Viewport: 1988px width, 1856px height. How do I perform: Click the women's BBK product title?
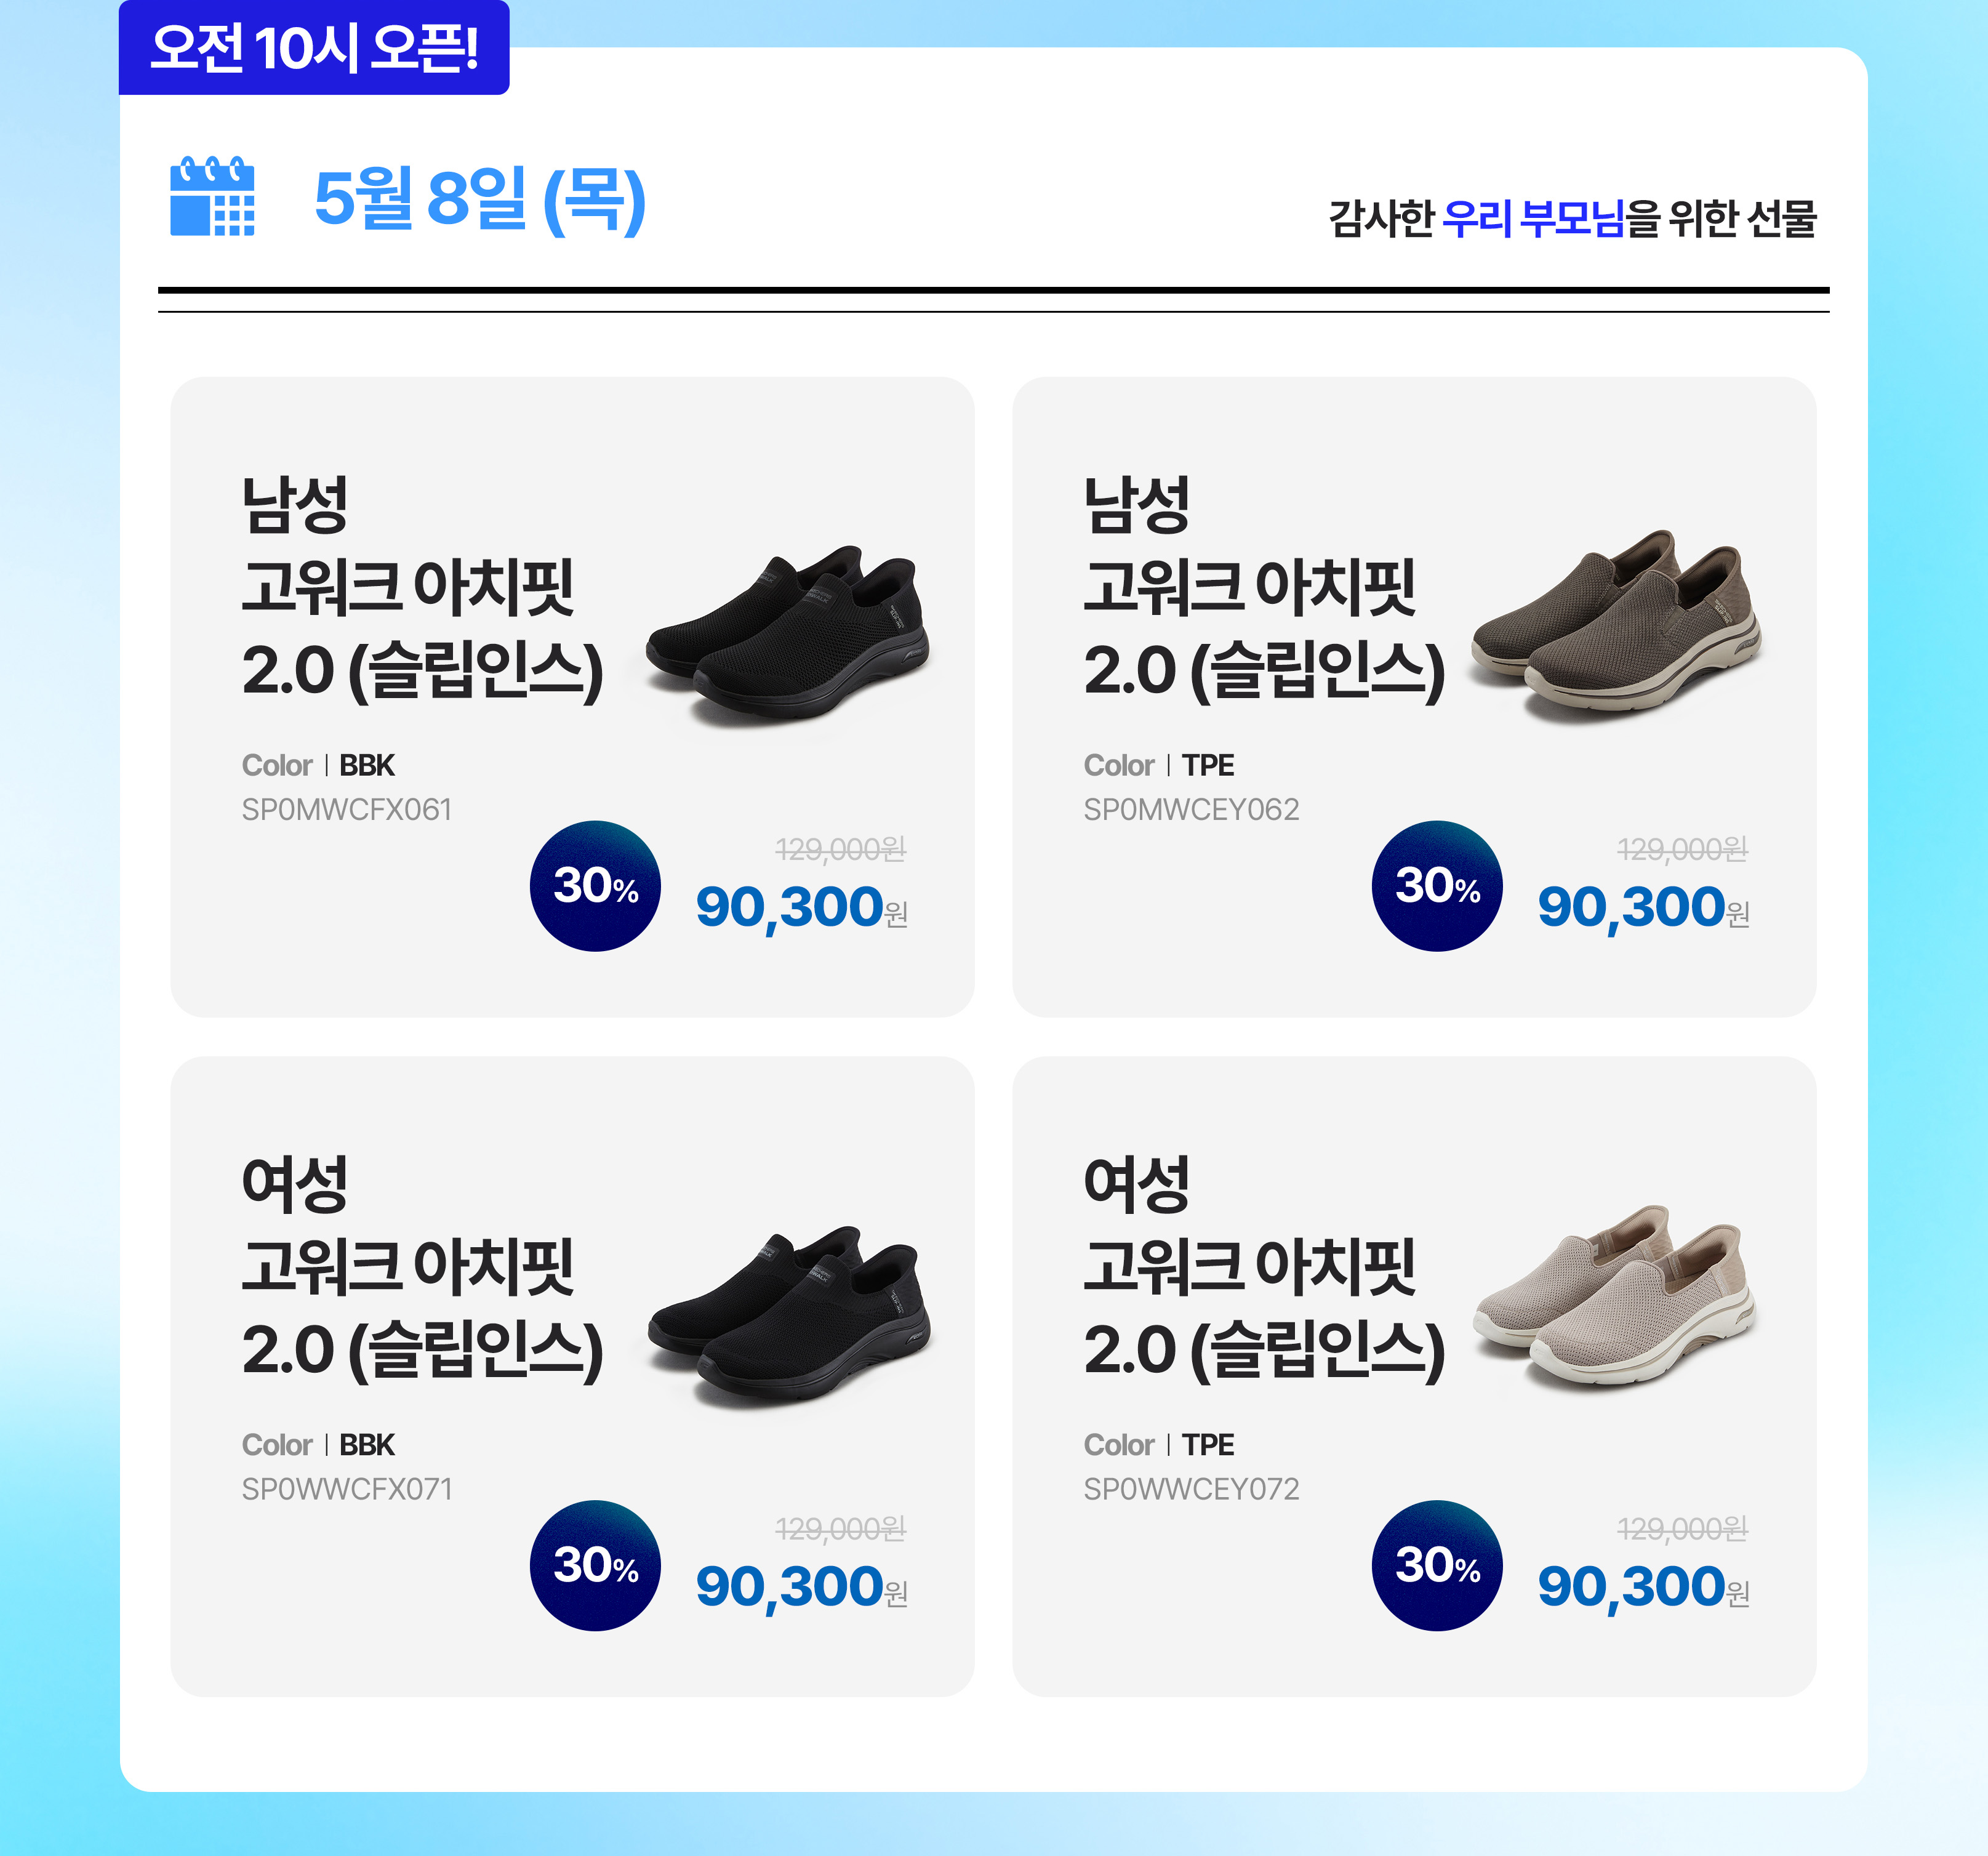tap(422, 1268)
